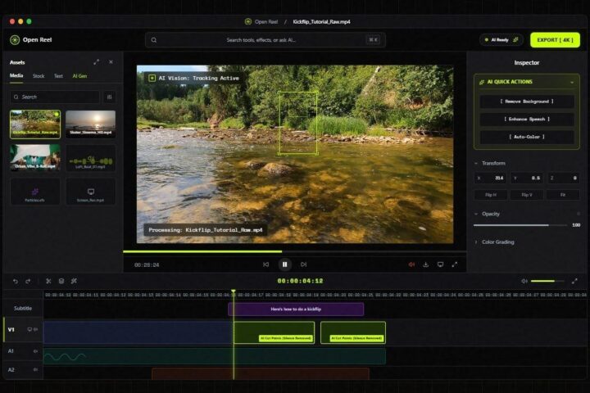
Task: Skip to the previous frame
Action: pyautogui.click(x=266, y=264)
